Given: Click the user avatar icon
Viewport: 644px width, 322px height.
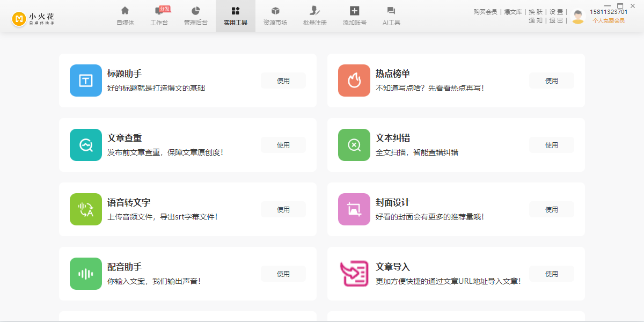Looking at the screenshot, I should coord(578,17).
